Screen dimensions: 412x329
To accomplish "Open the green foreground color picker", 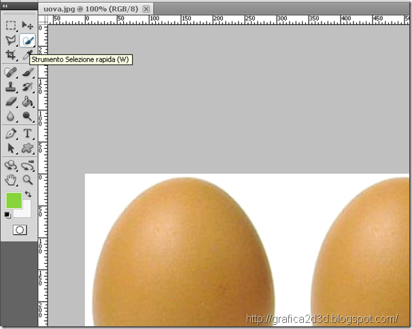I will pos(14,201).
